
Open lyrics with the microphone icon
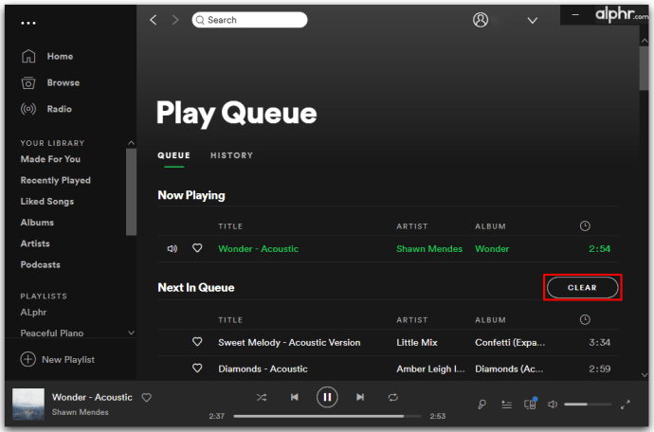[x=481, y=405]
